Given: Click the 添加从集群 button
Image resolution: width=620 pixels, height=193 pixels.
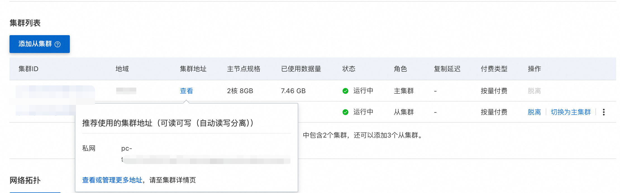Looking at the screenshot, I should [35, 44].
